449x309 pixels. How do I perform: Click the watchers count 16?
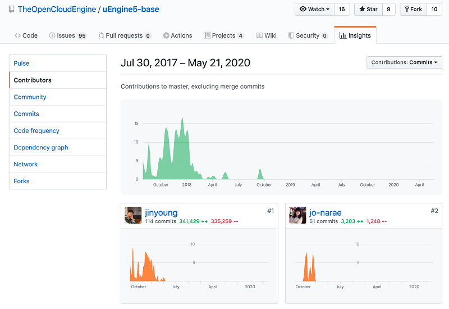342,9
